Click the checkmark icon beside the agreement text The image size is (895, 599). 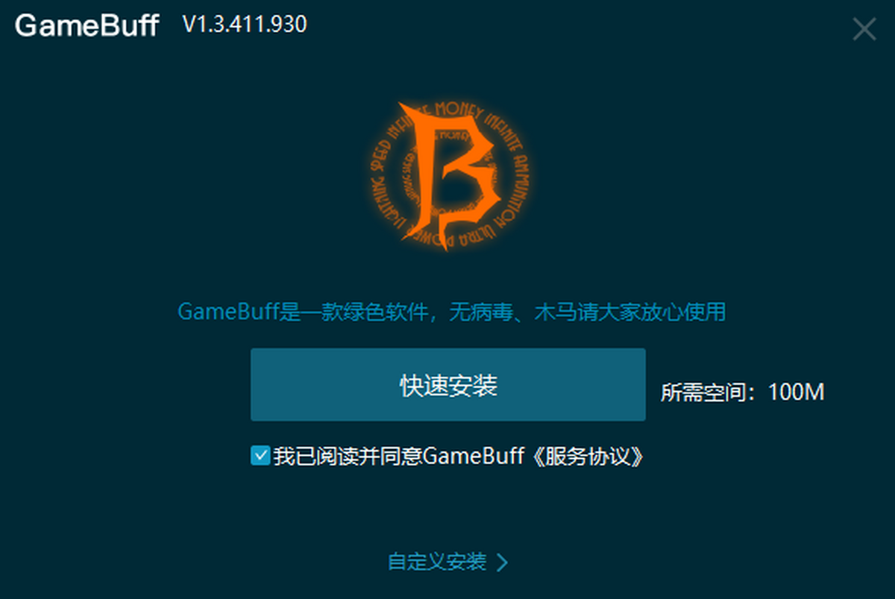(260, 456)
